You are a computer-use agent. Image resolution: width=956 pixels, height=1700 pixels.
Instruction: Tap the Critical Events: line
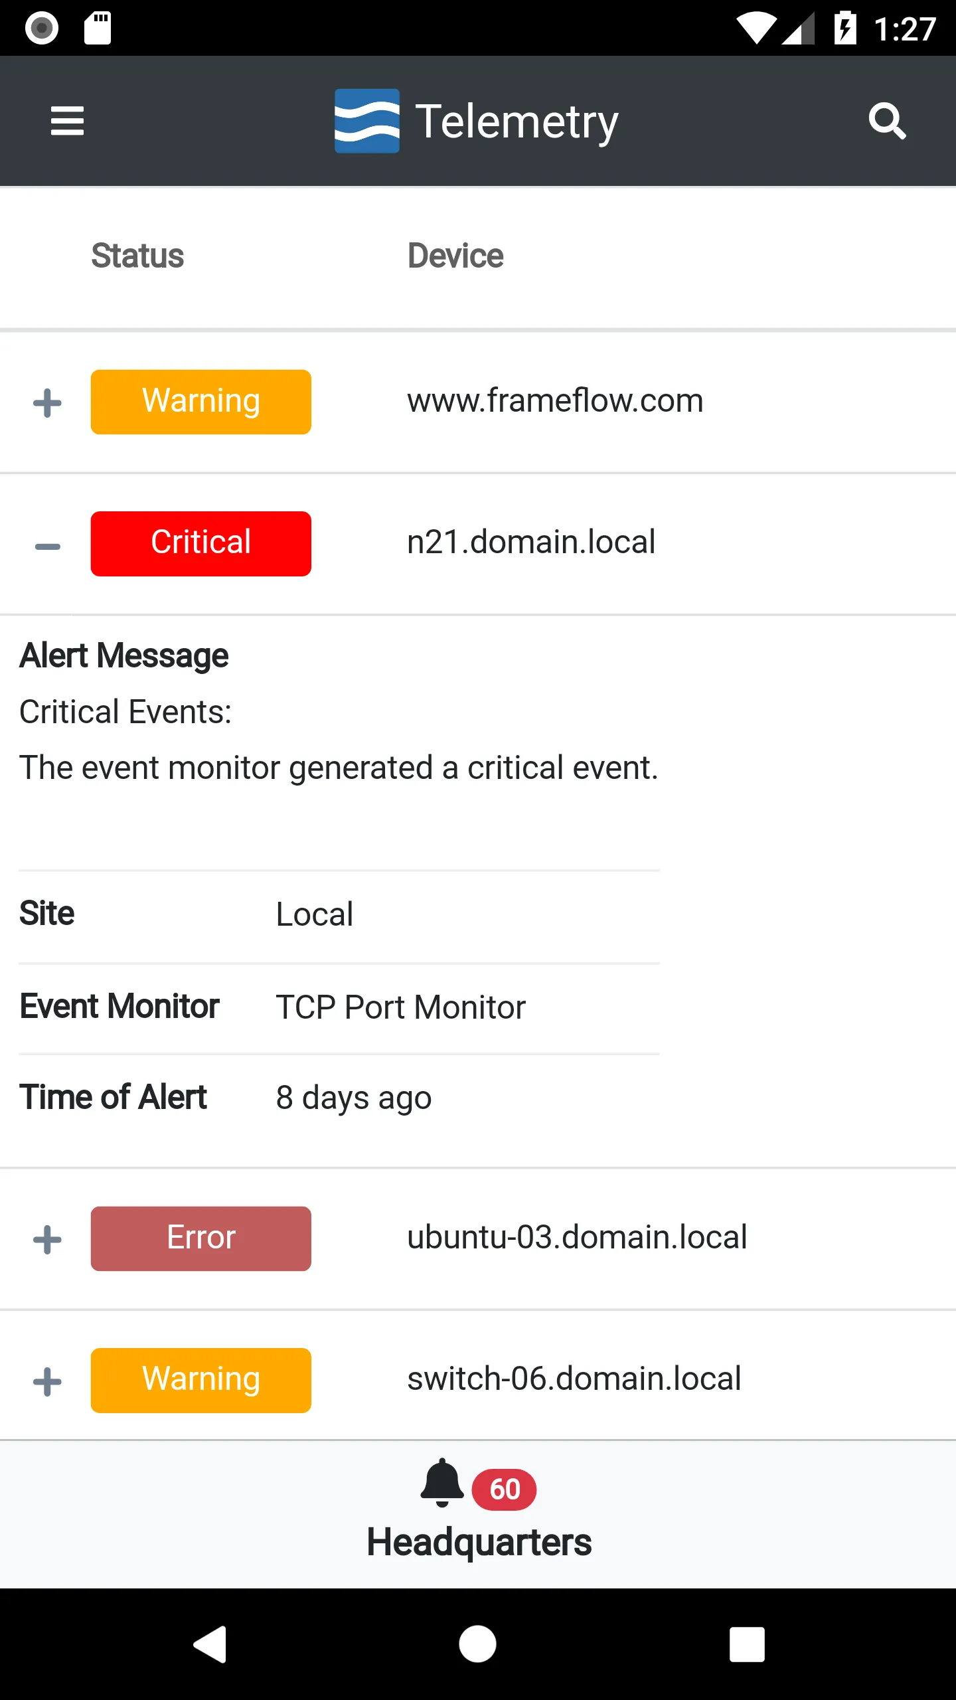click(125, 712)
